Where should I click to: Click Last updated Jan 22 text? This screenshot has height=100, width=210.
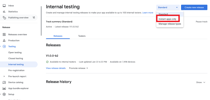pos(93,62)
